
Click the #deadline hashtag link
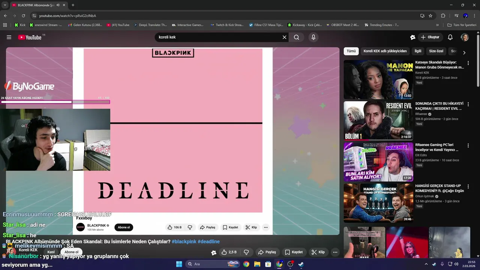pos(208,241)
